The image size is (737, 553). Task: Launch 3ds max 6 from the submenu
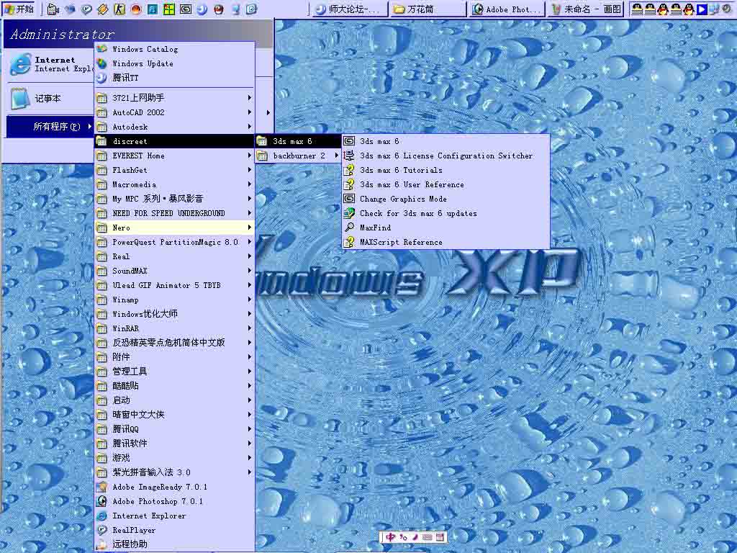379,141
